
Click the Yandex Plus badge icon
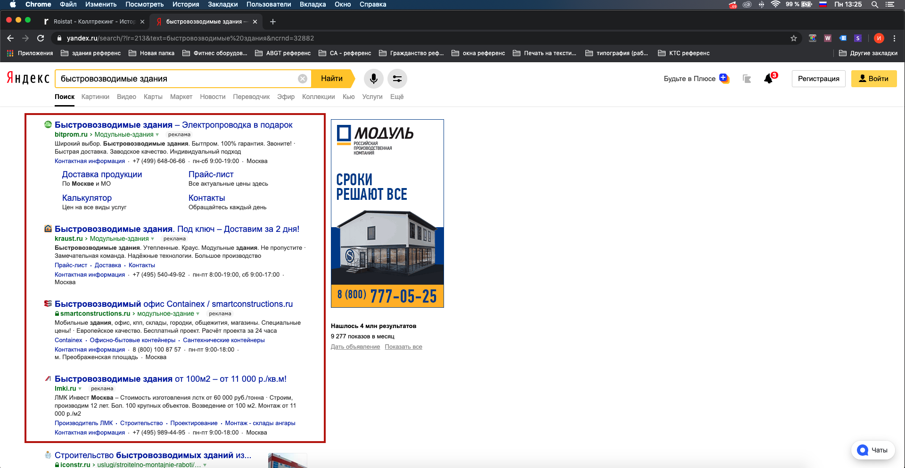(724, 78)
